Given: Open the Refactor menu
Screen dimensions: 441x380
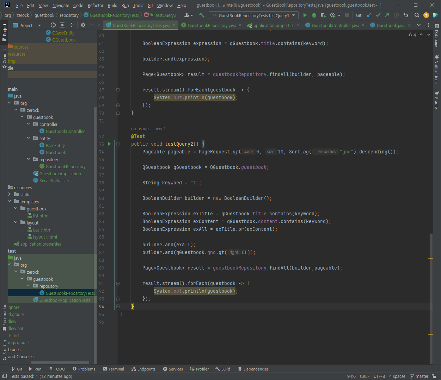Looking at the screenshot, I should [x=96, y=5].
